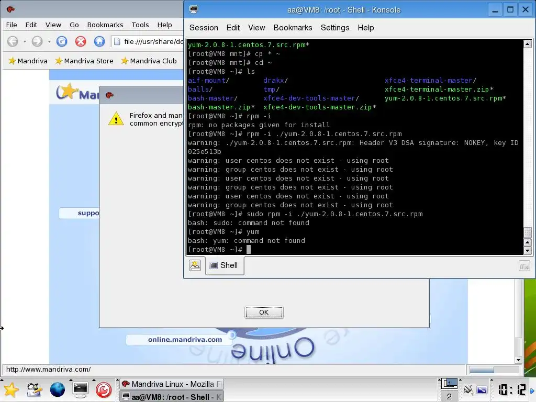Screen dimensions: 536x402
Task: Stop page loading with the red X
Action: (x=81, y=42)
